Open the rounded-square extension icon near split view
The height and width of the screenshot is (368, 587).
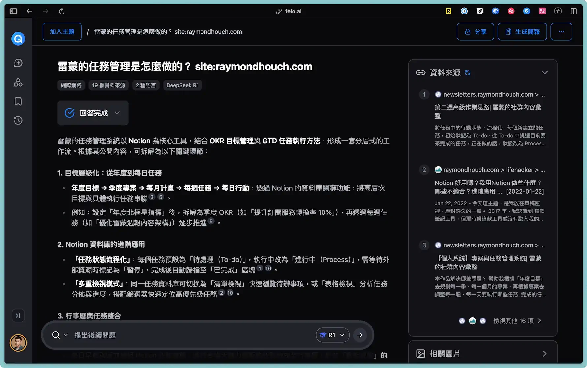click(558, 11)
